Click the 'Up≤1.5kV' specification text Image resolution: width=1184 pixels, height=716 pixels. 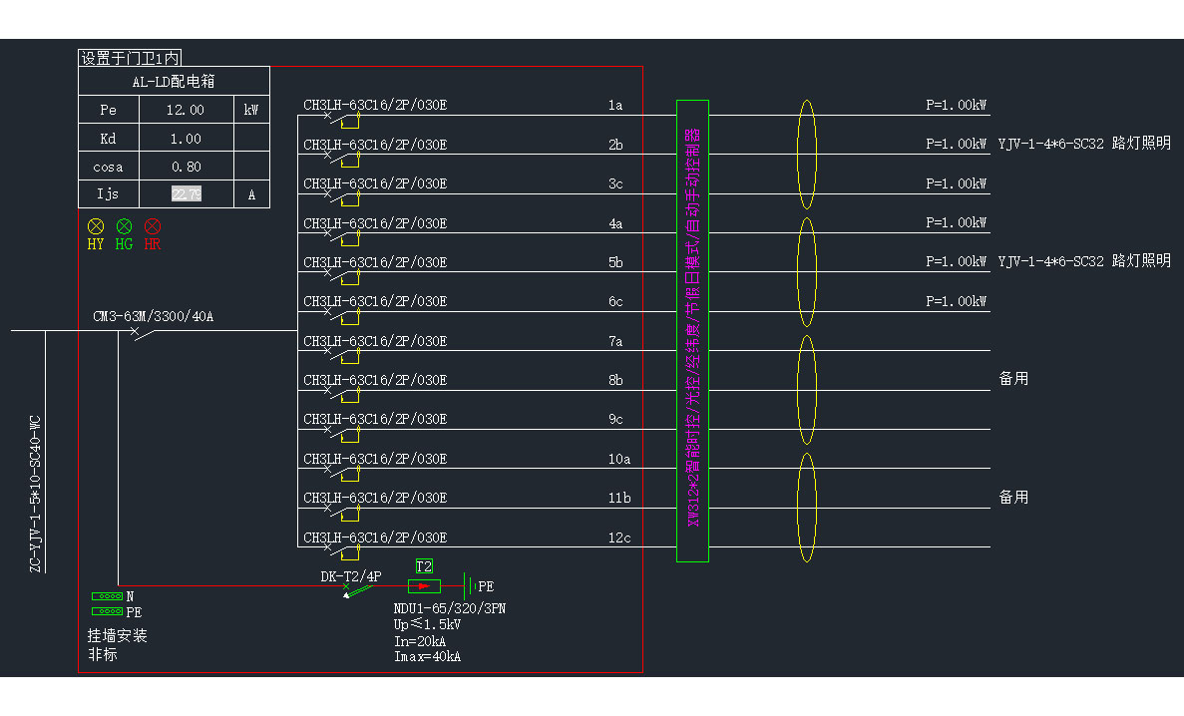(427, 624)
